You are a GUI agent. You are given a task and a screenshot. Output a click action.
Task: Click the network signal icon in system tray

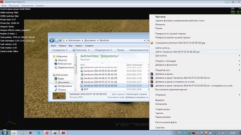coord(219,133)
